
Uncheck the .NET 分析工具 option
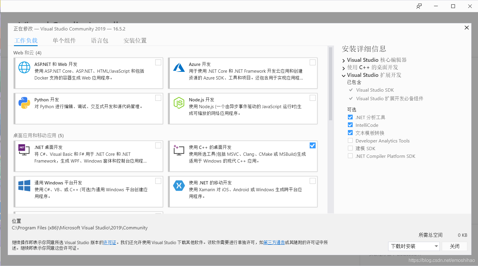(350, 117)
